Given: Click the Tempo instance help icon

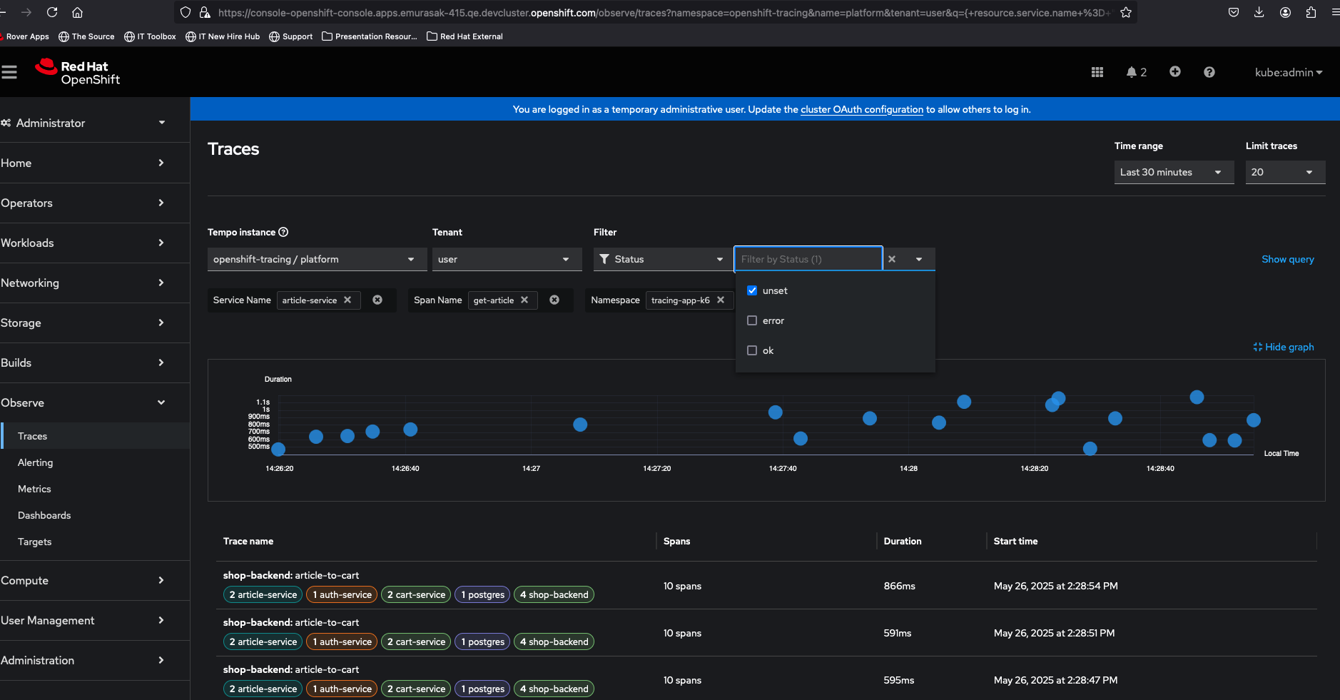Looking at the screenshot, I should click(x=283, y=232).
